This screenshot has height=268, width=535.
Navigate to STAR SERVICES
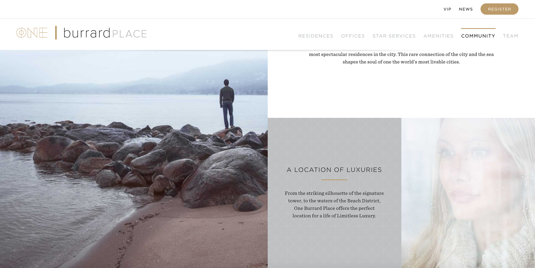point(394,36)
